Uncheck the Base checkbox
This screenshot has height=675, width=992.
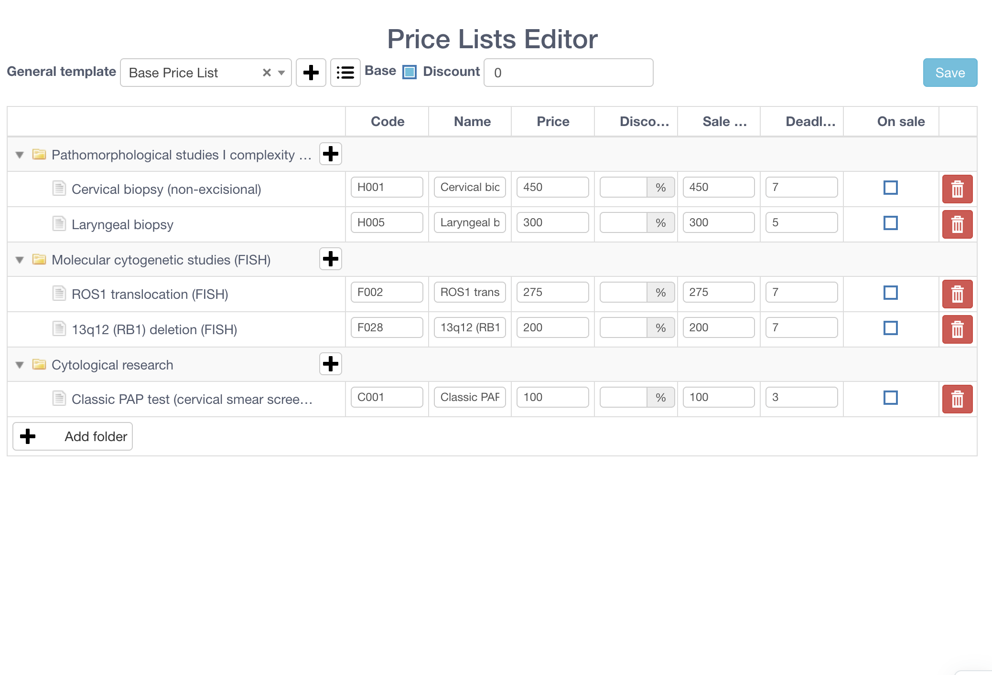point(409,72)
